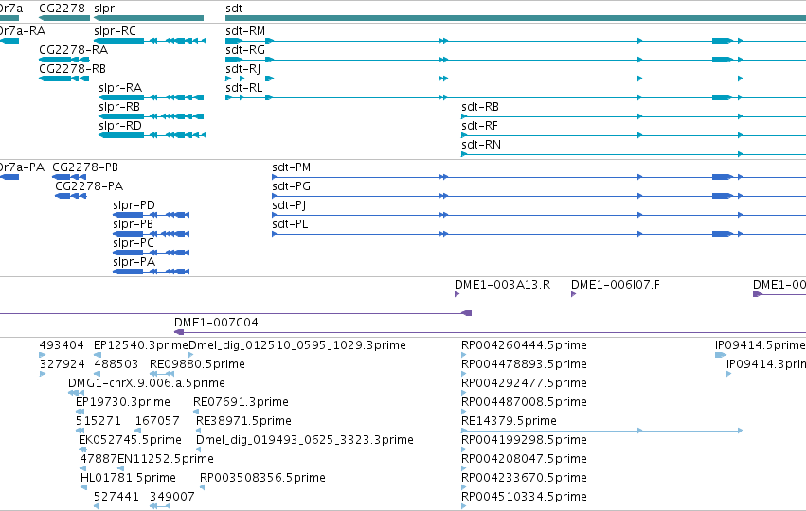Click the slpr-RD transcript label
This screenshot has width=806, height=511.
(120, 126)
